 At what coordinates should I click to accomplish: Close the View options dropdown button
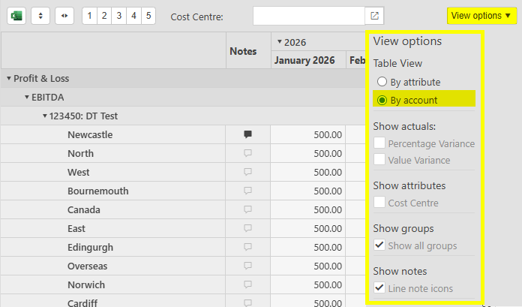coord(480,16)
